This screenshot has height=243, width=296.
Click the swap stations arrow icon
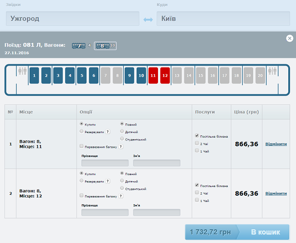click(148, 20)
